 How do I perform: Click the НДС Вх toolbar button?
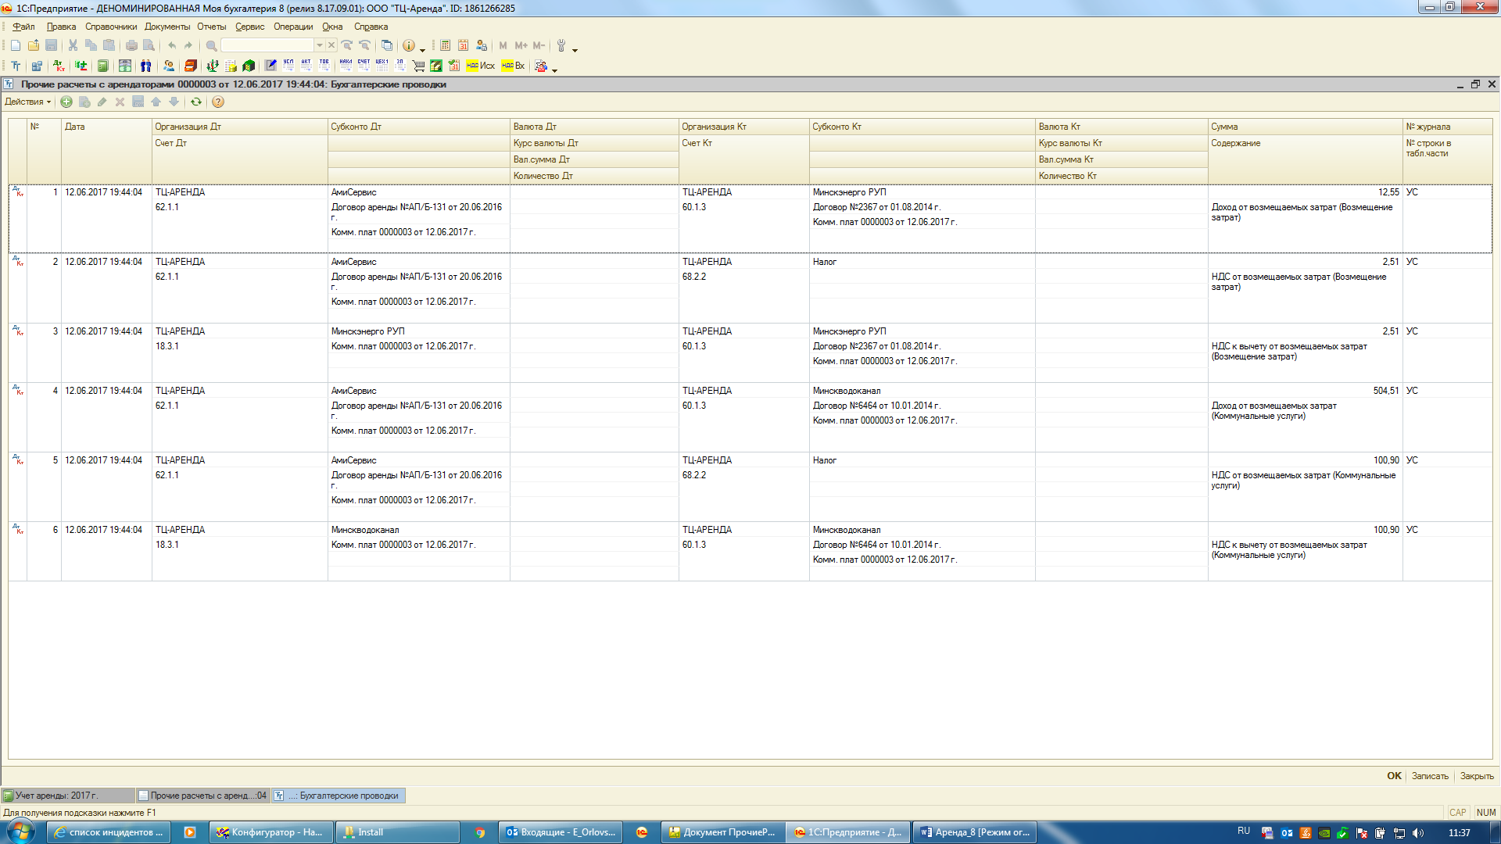coord(514,66)
